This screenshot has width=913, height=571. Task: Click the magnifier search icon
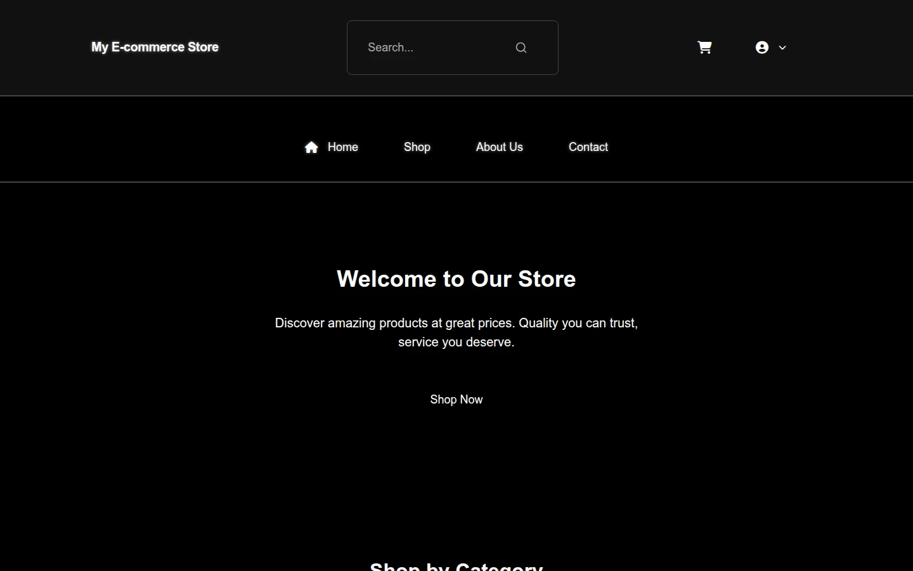point(521,48)
